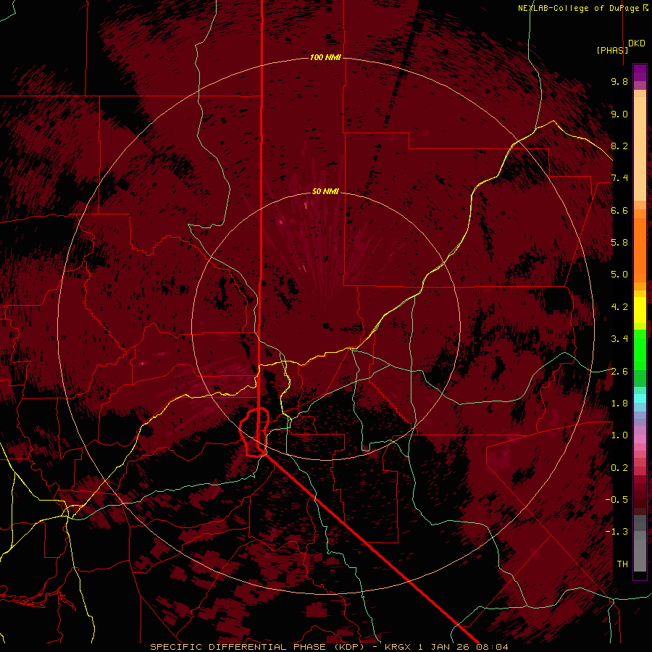Click the -1.3 scale value
The image size is (652, 652).
coord(617,532)
